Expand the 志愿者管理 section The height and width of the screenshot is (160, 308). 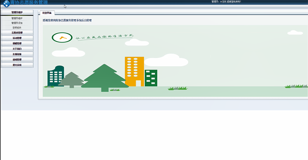(17, 33)
